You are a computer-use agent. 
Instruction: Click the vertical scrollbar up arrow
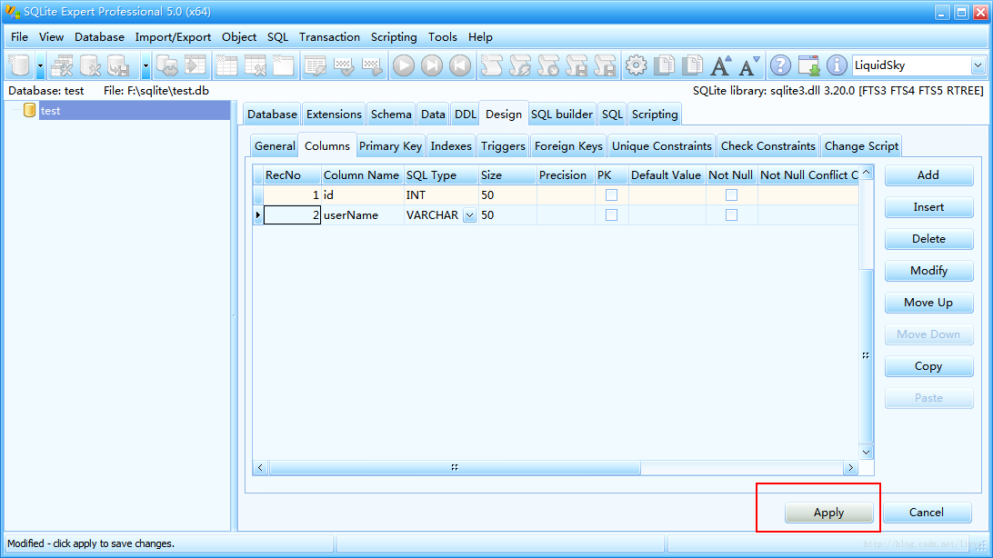pyautogui.click(x=867, y=173)
